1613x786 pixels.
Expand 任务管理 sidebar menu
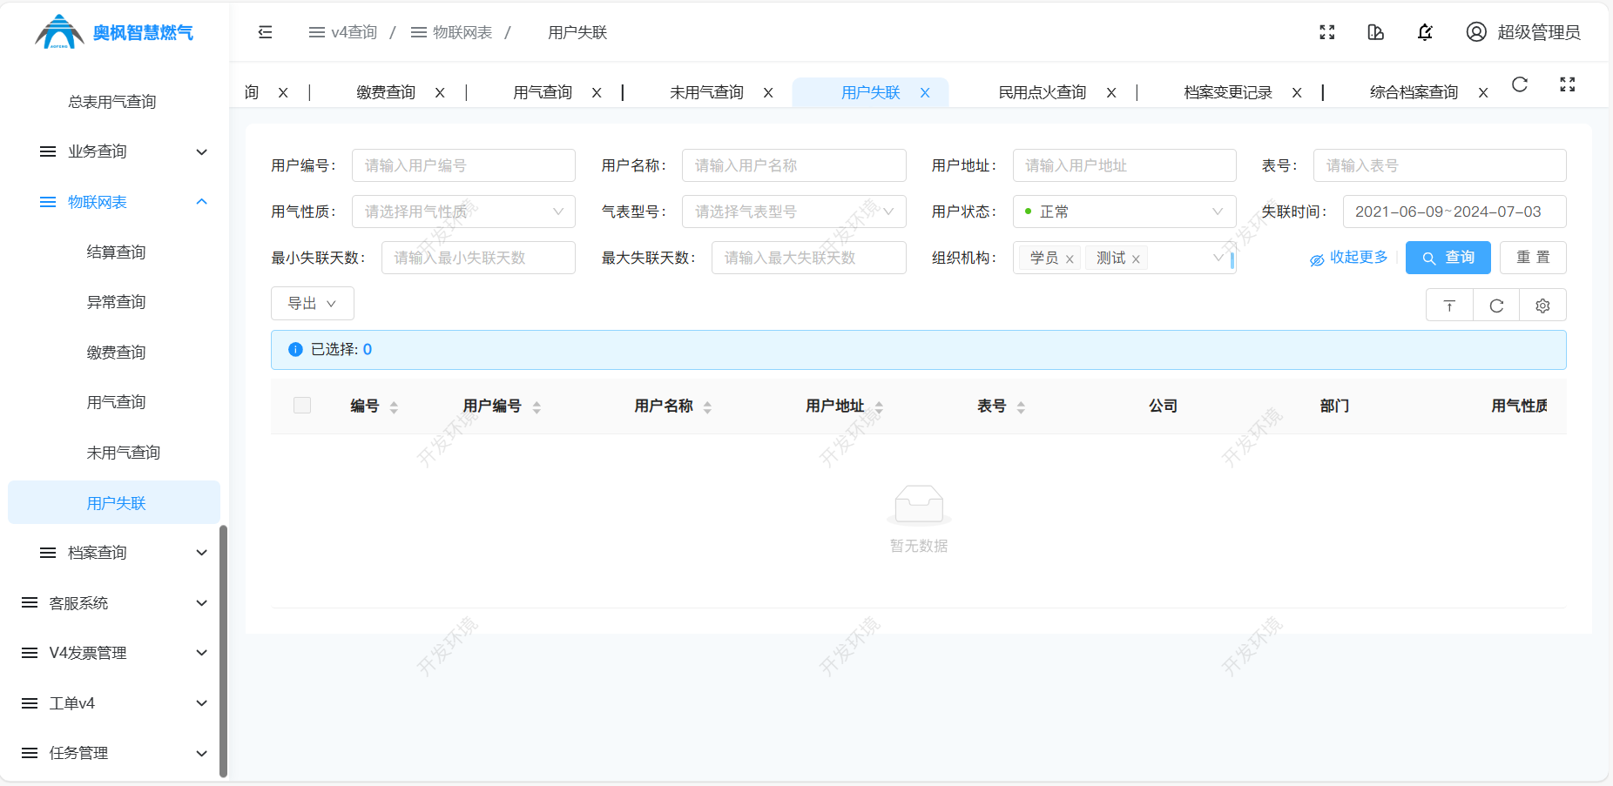pos(114,753)
